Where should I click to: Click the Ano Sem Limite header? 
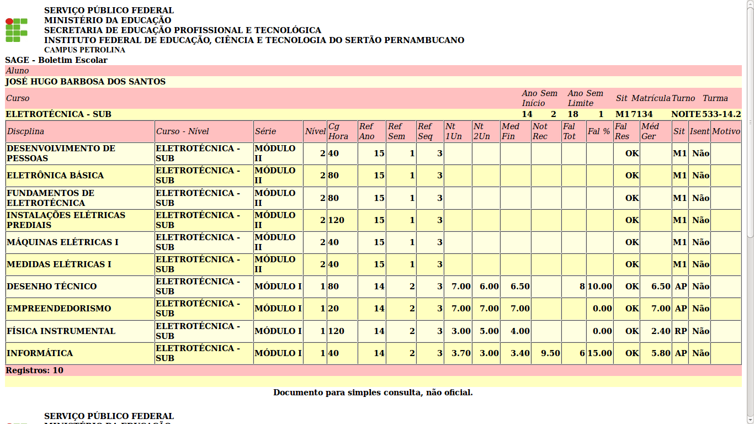[586, 98]
